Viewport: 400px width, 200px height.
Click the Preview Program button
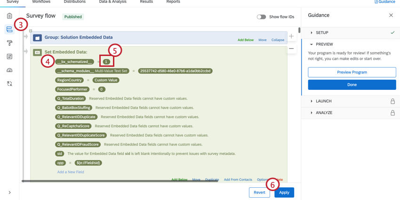point(352,72)
